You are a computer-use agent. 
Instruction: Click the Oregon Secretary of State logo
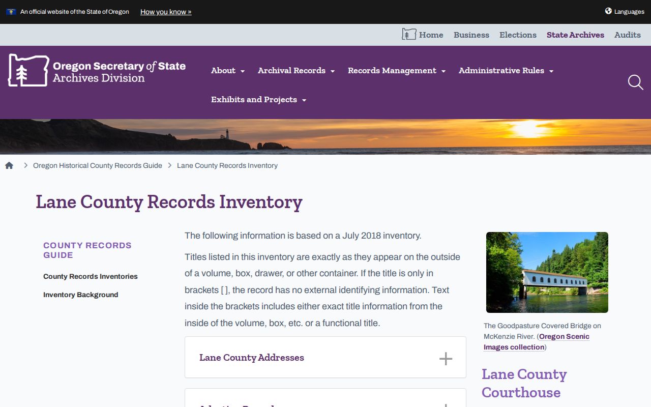[97, 71]
